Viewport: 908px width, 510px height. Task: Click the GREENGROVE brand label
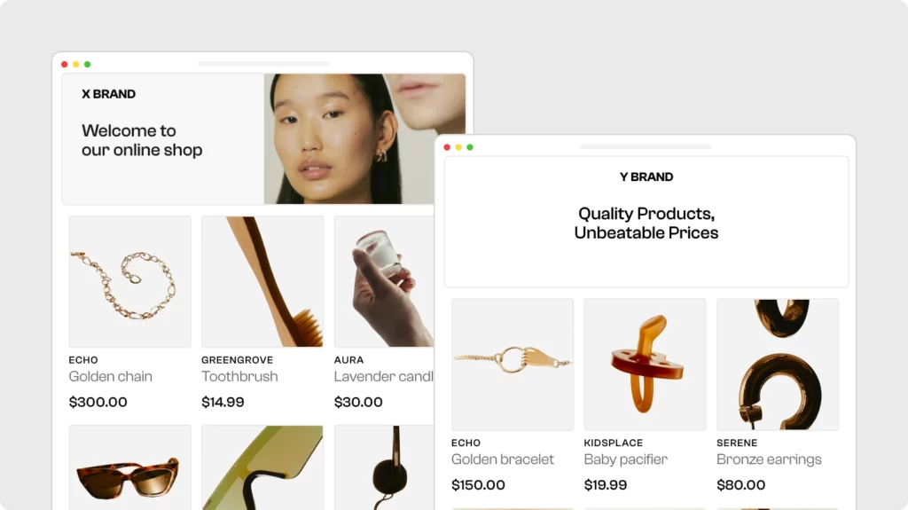tap(238, 360)
